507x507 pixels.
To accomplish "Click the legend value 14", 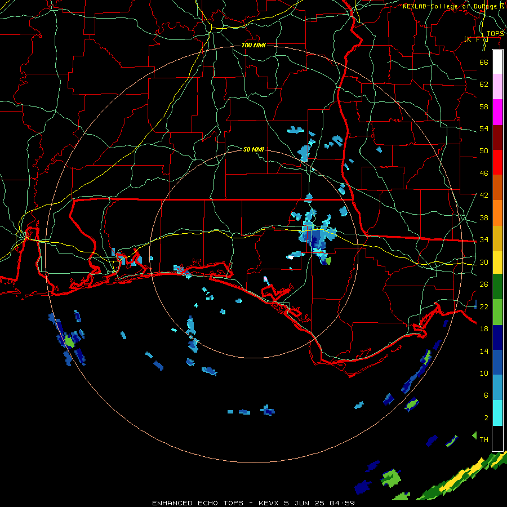I will [484, 351].
